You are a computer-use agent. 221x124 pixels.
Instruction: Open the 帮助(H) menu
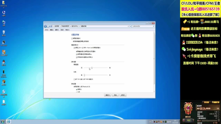pyautogui.click(x=67, y=30)
